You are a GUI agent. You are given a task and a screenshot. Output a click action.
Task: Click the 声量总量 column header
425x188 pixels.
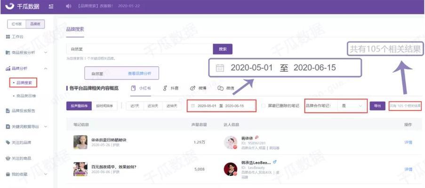coord(199,125)
